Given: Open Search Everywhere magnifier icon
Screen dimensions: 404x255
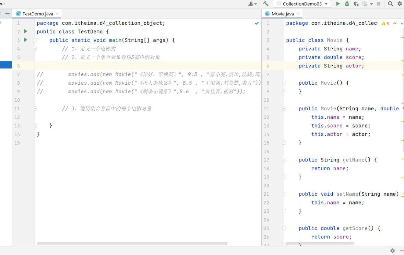Looking at the screenshot, I should (x=390, y=4).
